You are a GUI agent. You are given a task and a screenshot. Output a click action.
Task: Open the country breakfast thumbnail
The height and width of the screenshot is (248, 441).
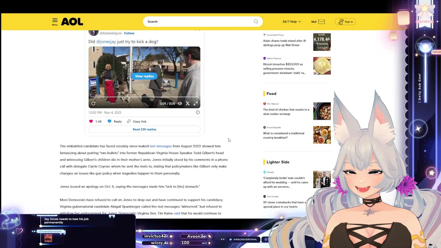pos(322,135)
